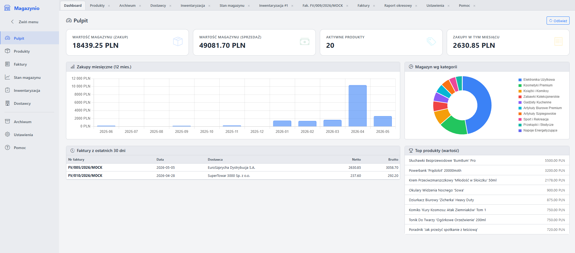Close the Dostawcy tab
Screen dimensions: 575x253
tap(170, 6)
